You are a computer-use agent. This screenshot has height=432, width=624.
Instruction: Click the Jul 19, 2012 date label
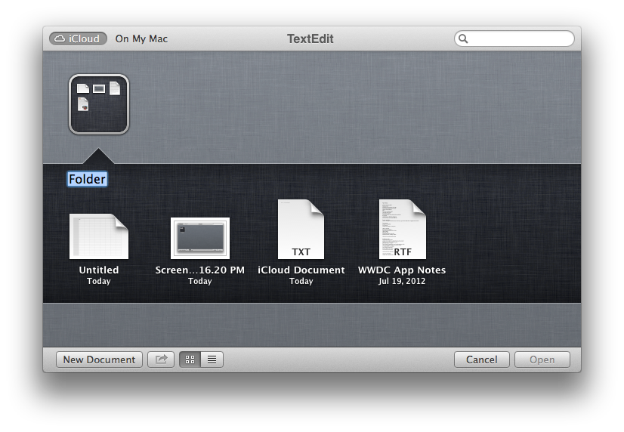[402, 281]
